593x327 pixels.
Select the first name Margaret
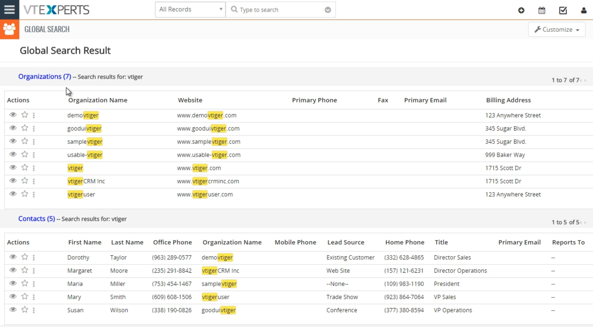pyautogui.click(x=79, y=271)
